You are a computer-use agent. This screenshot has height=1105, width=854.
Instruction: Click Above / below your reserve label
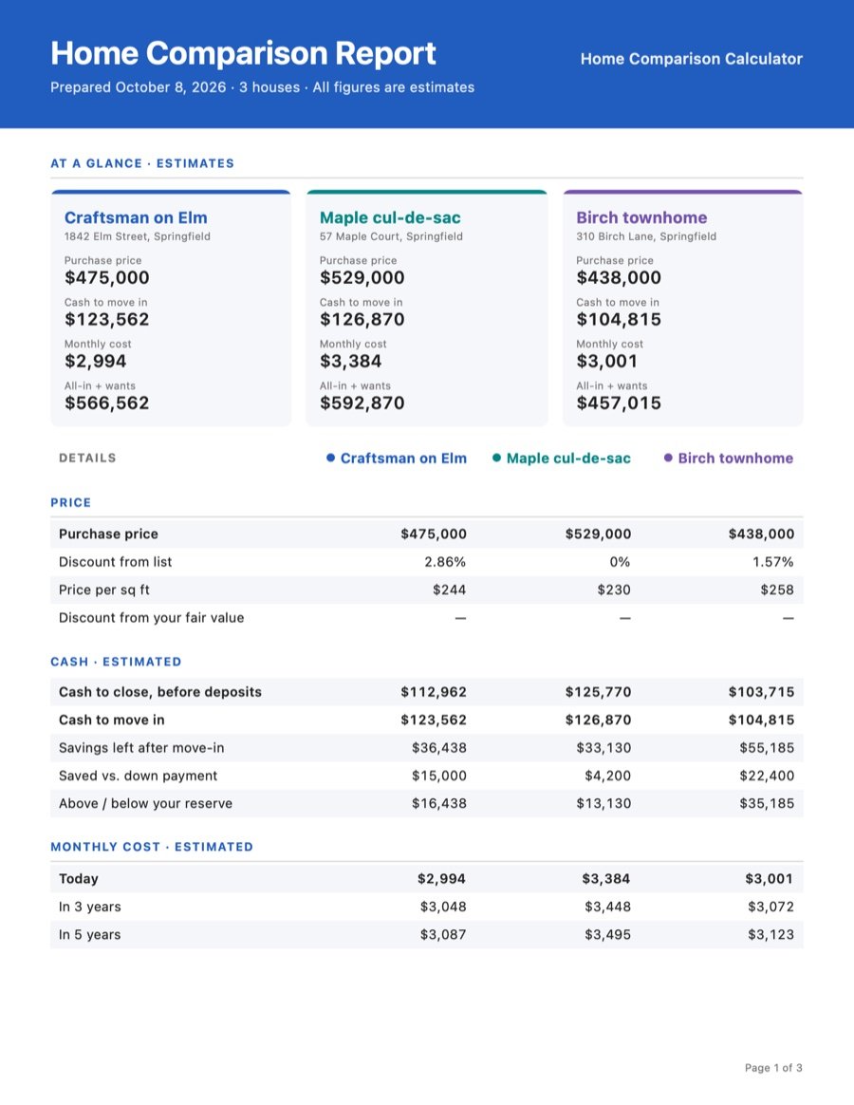[x=145, y=804]
